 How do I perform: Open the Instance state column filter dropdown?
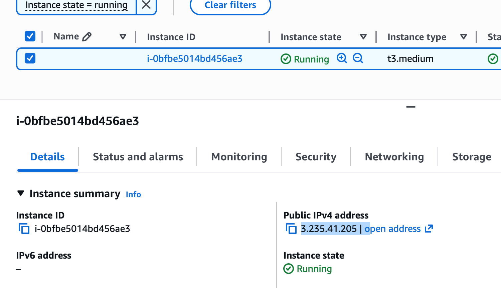tap(363, 37)
